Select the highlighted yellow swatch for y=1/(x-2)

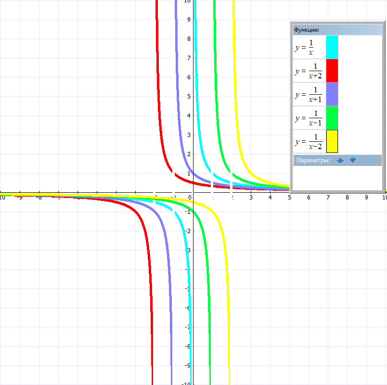pyautogui.click(x=332, y=141)
